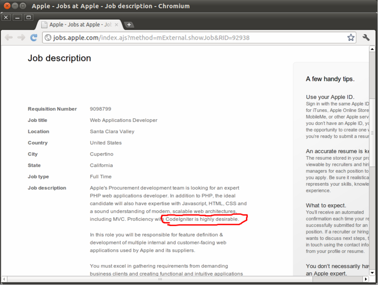Click the A few handy tips heading
The height and width of the screenshot is (285, 379).
pos(330,79)
